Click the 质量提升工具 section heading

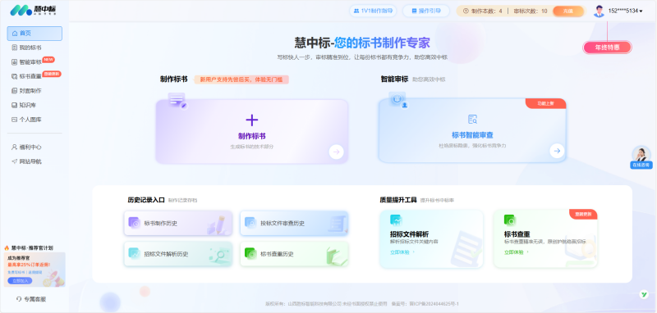click(x=398, y=200)
